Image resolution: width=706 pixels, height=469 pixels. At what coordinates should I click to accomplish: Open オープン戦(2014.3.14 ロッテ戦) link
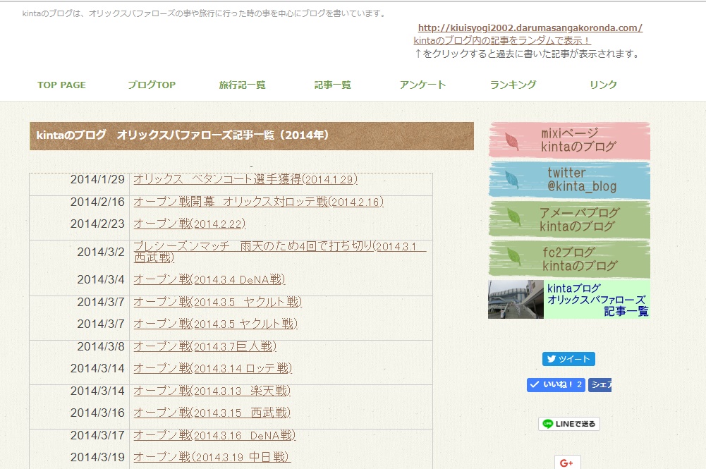tap(213, 368)
